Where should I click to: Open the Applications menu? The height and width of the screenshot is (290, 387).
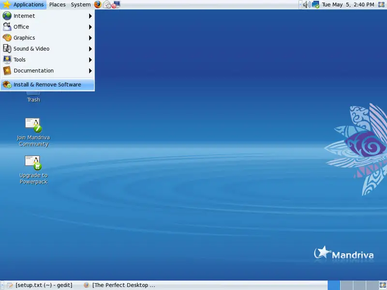coord(23,4)
